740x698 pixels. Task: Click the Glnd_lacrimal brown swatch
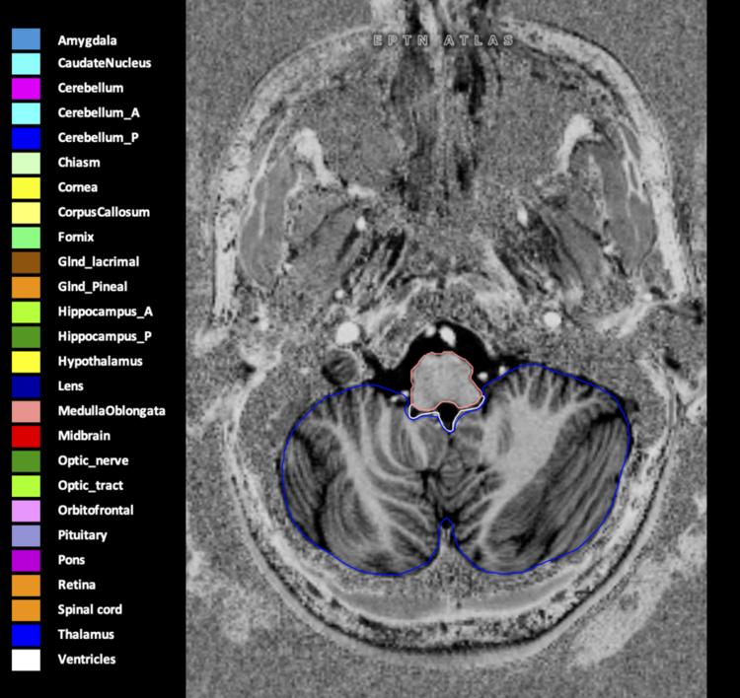(x=26, y=262)
